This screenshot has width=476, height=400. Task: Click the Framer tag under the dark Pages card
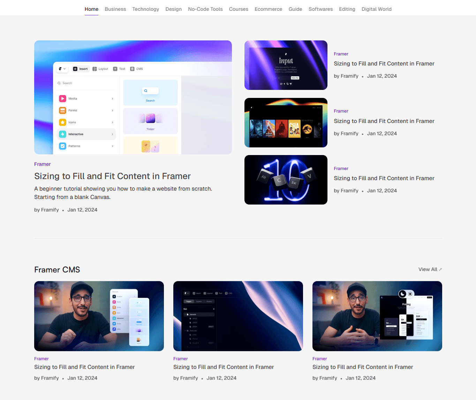181,359
